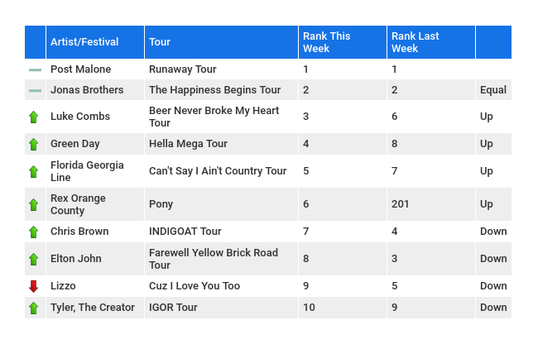Click the Down status in Lizzo row

[493, 286]
